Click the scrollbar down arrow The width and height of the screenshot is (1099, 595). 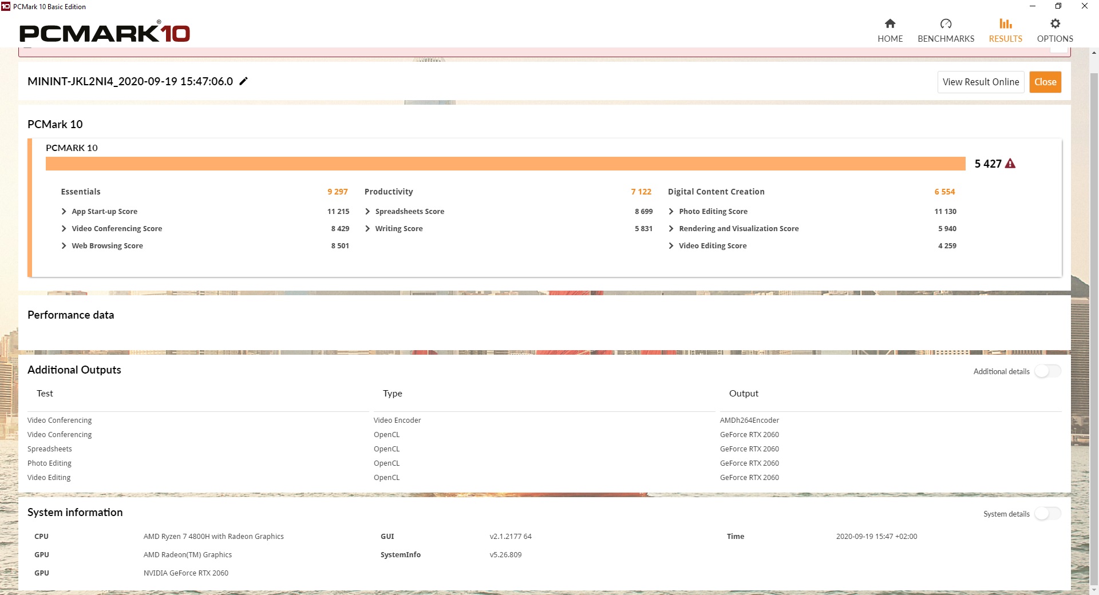click(1094, 589)
